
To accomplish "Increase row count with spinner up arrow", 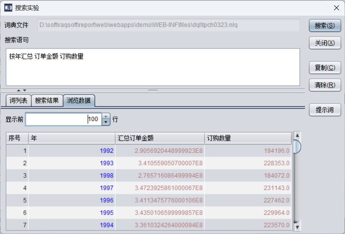I will pos(106,116).
